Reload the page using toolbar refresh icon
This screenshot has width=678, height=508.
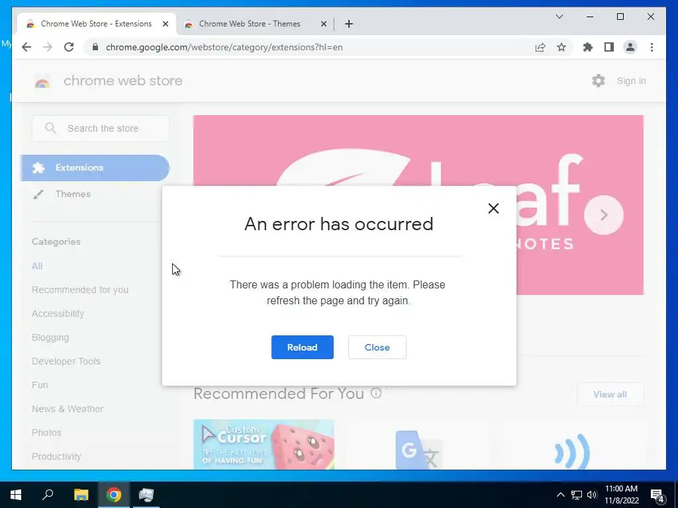tap(69, 47)
